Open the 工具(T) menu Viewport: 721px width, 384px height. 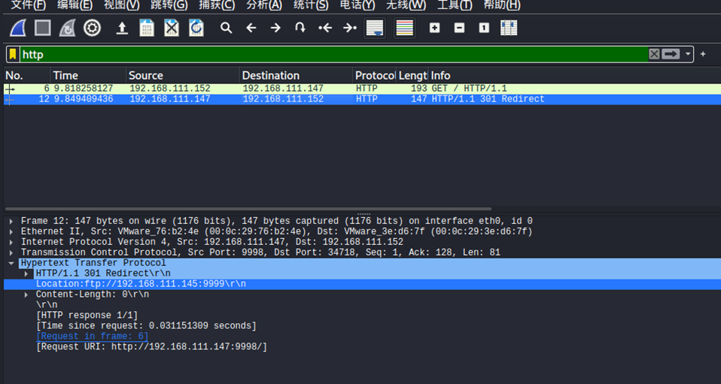point(455,5)
